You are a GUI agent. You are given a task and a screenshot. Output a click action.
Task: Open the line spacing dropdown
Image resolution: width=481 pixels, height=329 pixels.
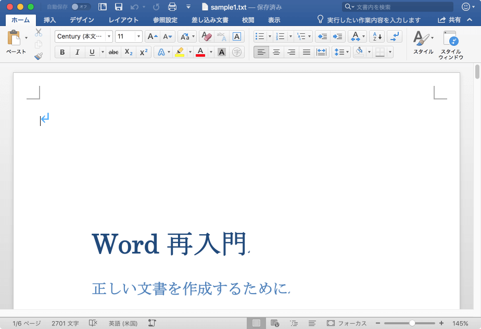click(x=341, y=52)
